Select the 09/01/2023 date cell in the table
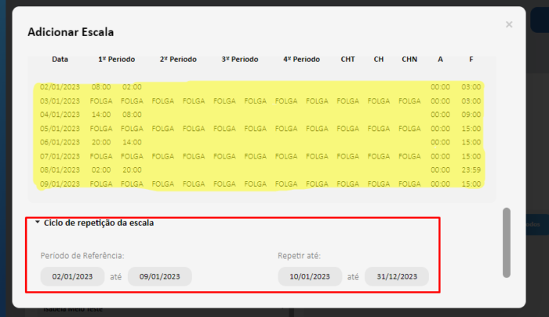 [60, 184]
